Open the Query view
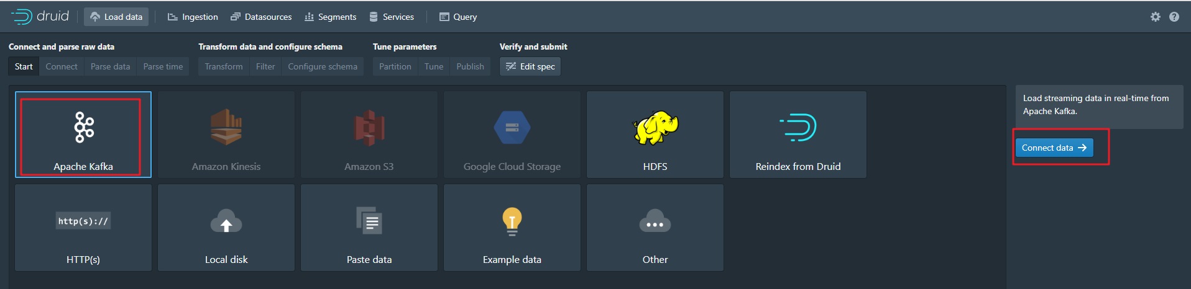Viewport: 1191px width, 289px height. [x=458, y=17]
